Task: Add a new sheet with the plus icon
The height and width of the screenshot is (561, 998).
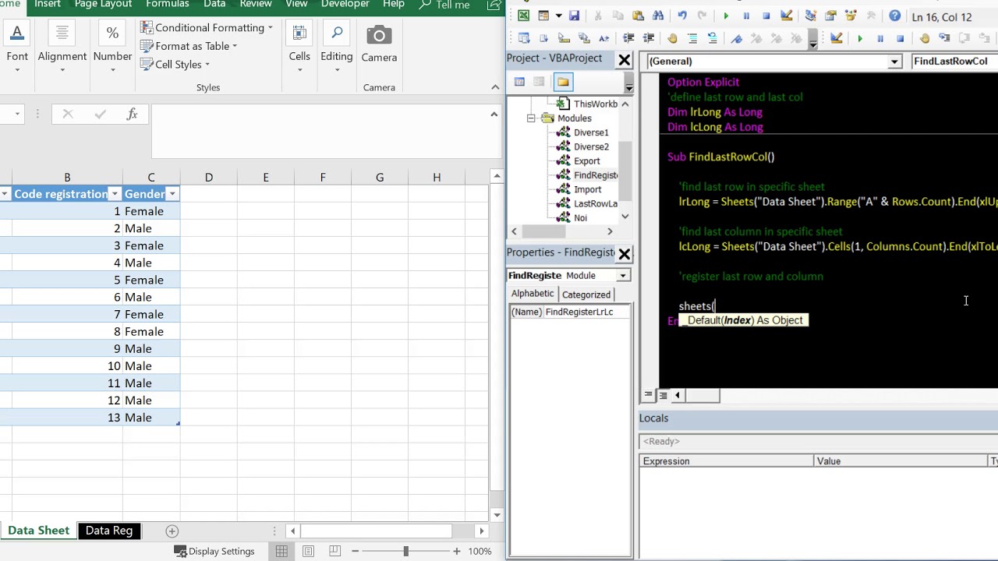Action: (172, 531)
